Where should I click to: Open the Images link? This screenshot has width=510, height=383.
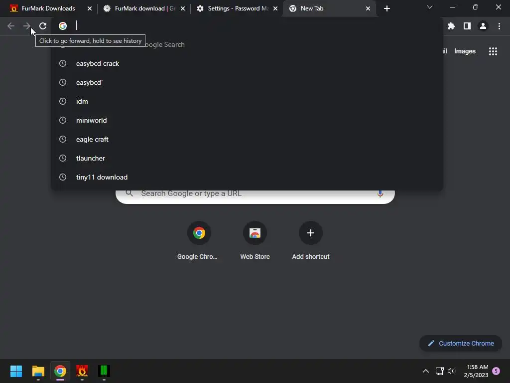(x=465, y=51)
